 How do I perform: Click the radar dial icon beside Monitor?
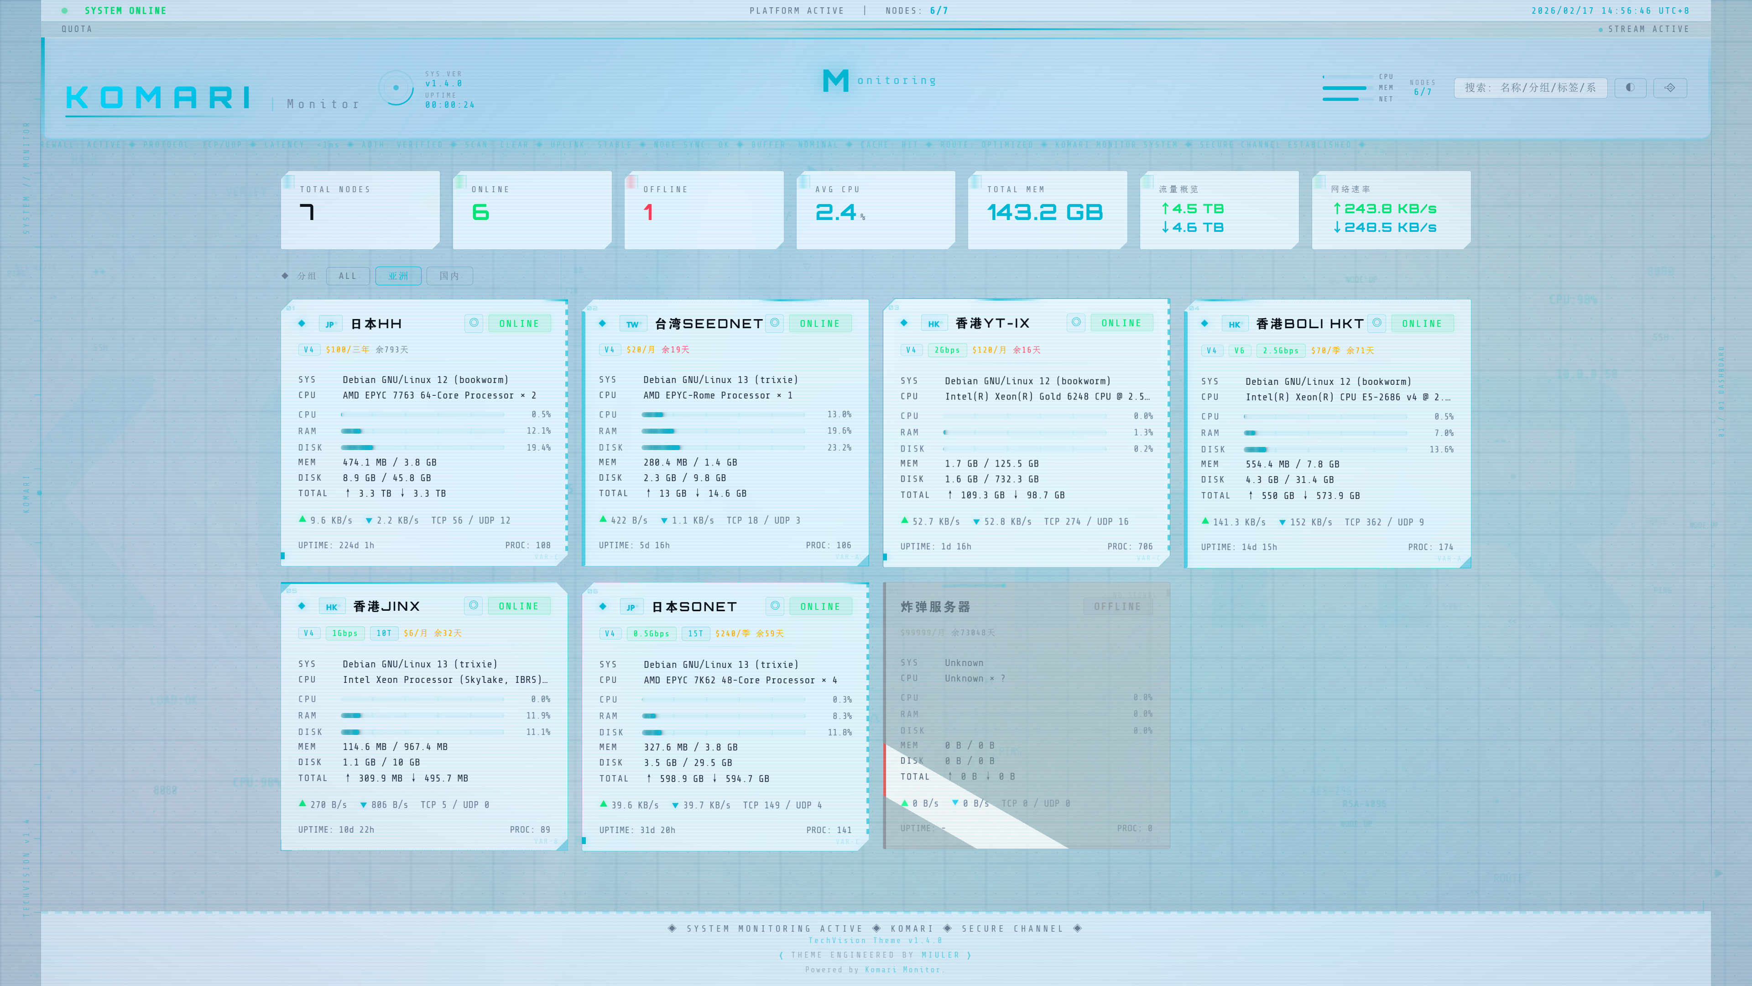(396, 88)
